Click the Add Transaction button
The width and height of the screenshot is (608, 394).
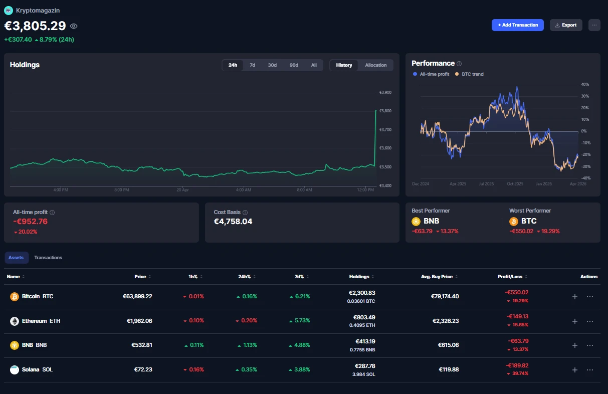coord(517,25)
